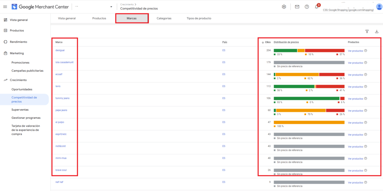Open the levis brand link

(58, 86)
